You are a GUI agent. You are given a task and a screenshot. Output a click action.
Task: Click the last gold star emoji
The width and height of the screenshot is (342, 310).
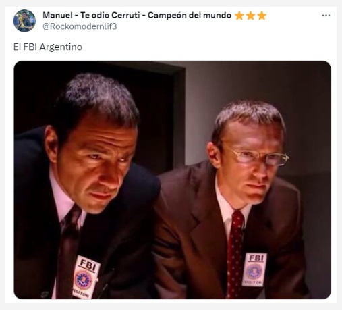[262, 16]
